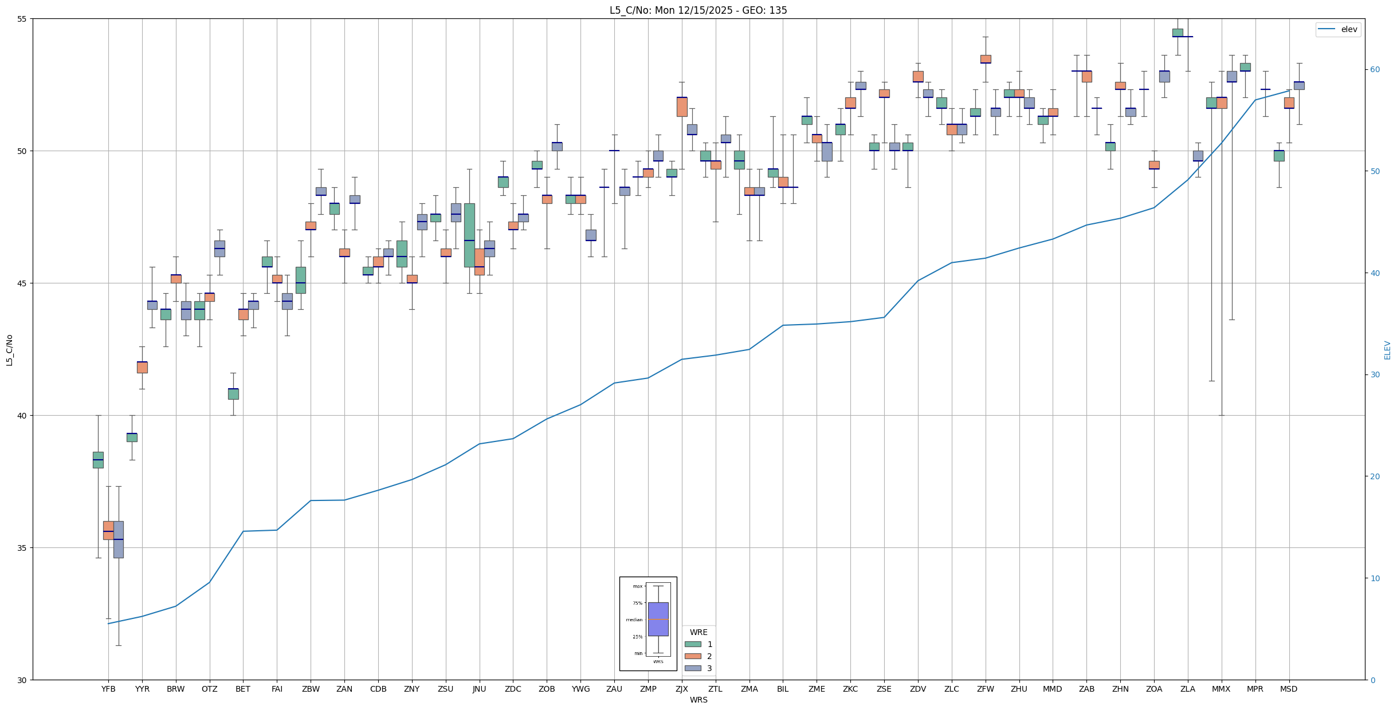Click the orange WRE 2 legend swatch
Image resolution: width=1397 pixels, height=710 pixels.
pos(693,656)
